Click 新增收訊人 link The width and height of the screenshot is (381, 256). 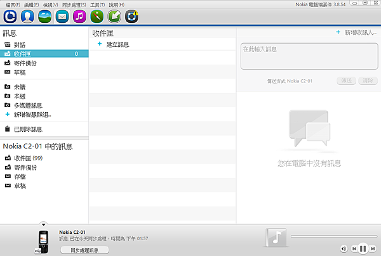tap(361, 32)
